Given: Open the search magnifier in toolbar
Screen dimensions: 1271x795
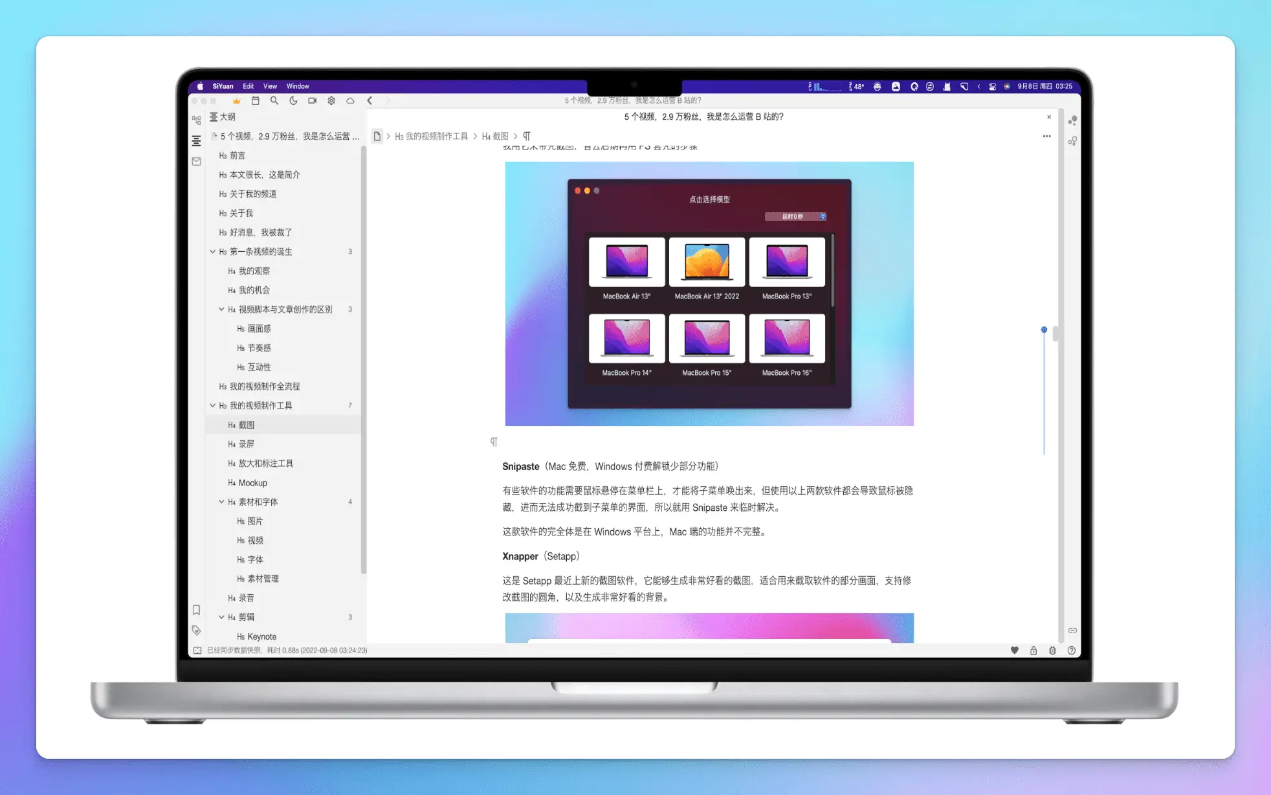Looking at the screenshot, I should tap(274, 101).
